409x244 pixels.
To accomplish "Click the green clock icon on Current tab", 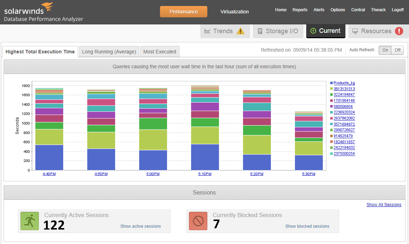I will point(314,31).
